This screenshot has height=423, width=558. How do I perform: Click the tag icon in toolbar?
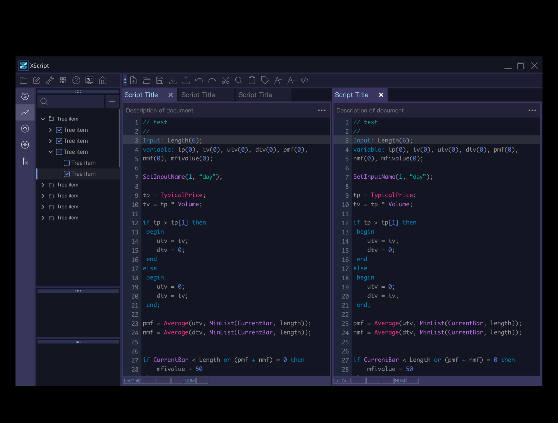tap(265, 80)
